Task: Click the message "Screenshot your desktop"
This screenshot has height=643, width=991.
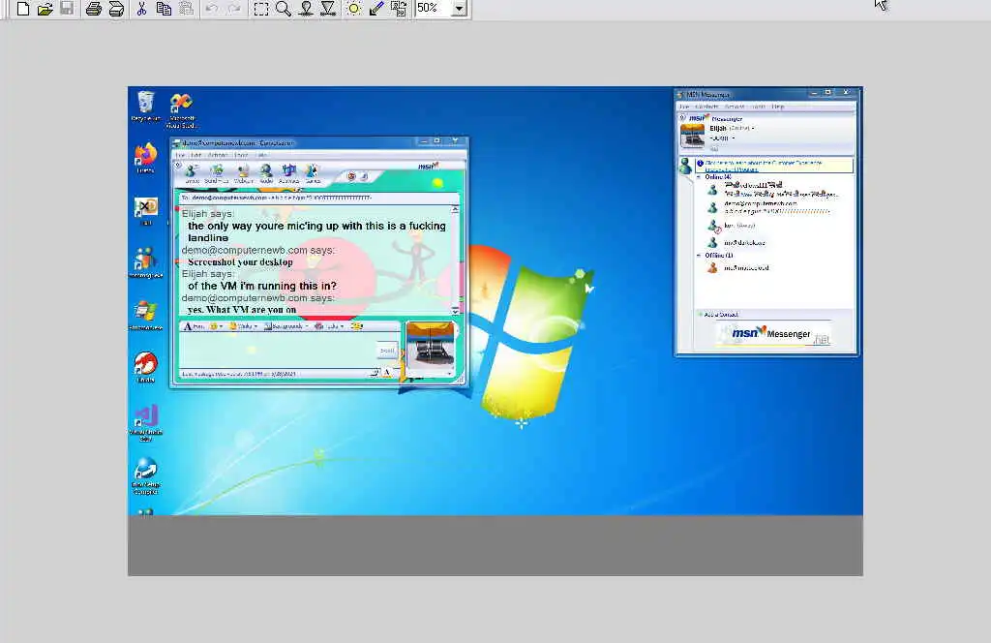Action: coord(240,261)
